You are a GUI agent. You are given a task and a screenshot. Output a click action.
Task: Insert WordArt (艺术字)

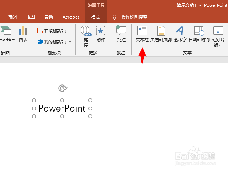[x=180, y=34]
